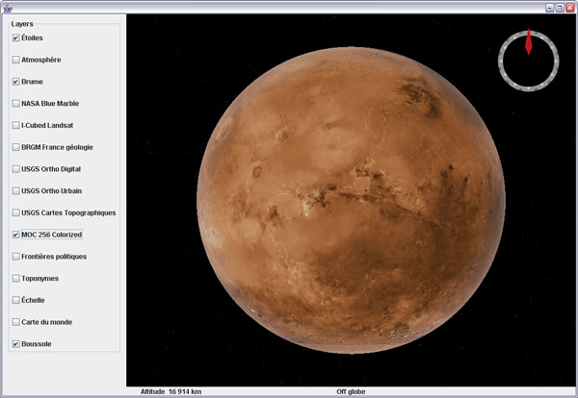
Task: Click the Layers panel title
Action: point(22,24)
